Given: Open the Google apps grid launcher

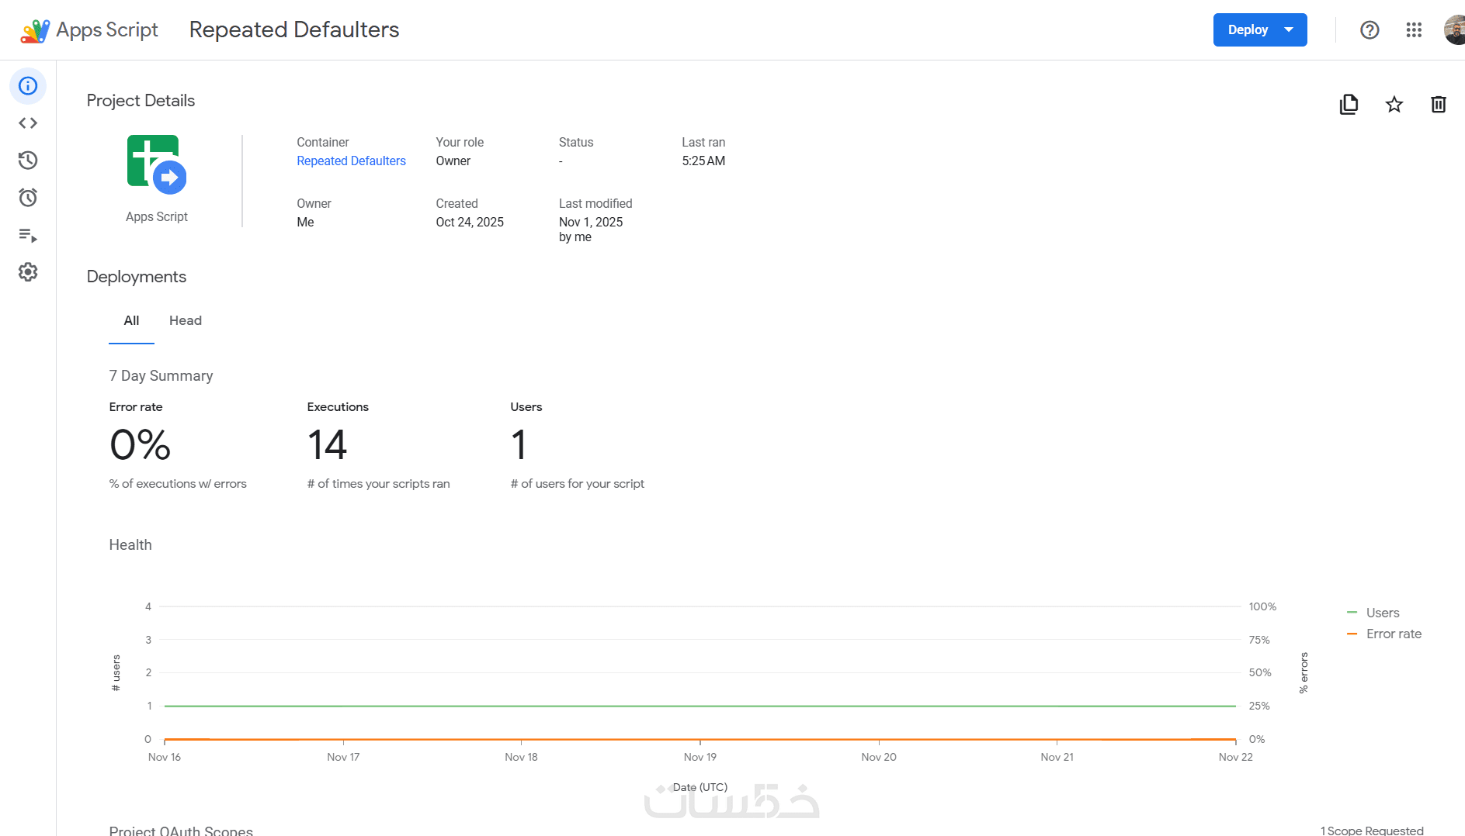Looking at the screenshot, I should coord(1414,30).
